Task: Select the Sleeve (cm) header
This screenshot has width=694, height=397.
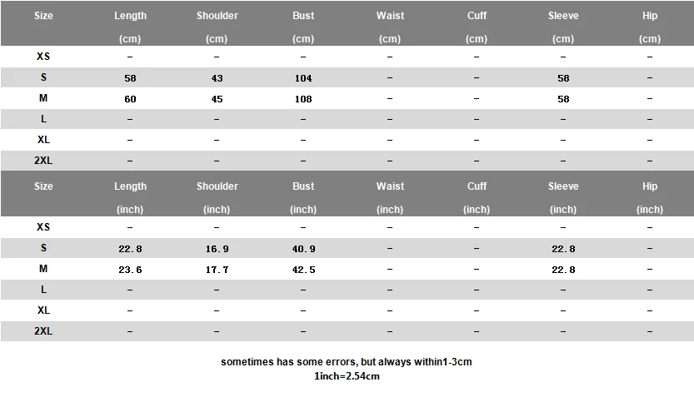Action: (563, 27)
